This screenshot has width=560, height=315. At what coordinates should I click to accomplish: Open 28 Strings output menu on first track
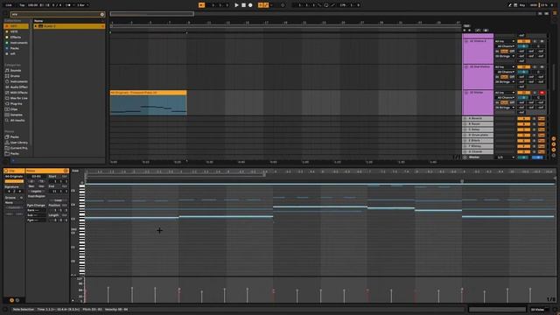pyautogui.click(x=505, y=56)
